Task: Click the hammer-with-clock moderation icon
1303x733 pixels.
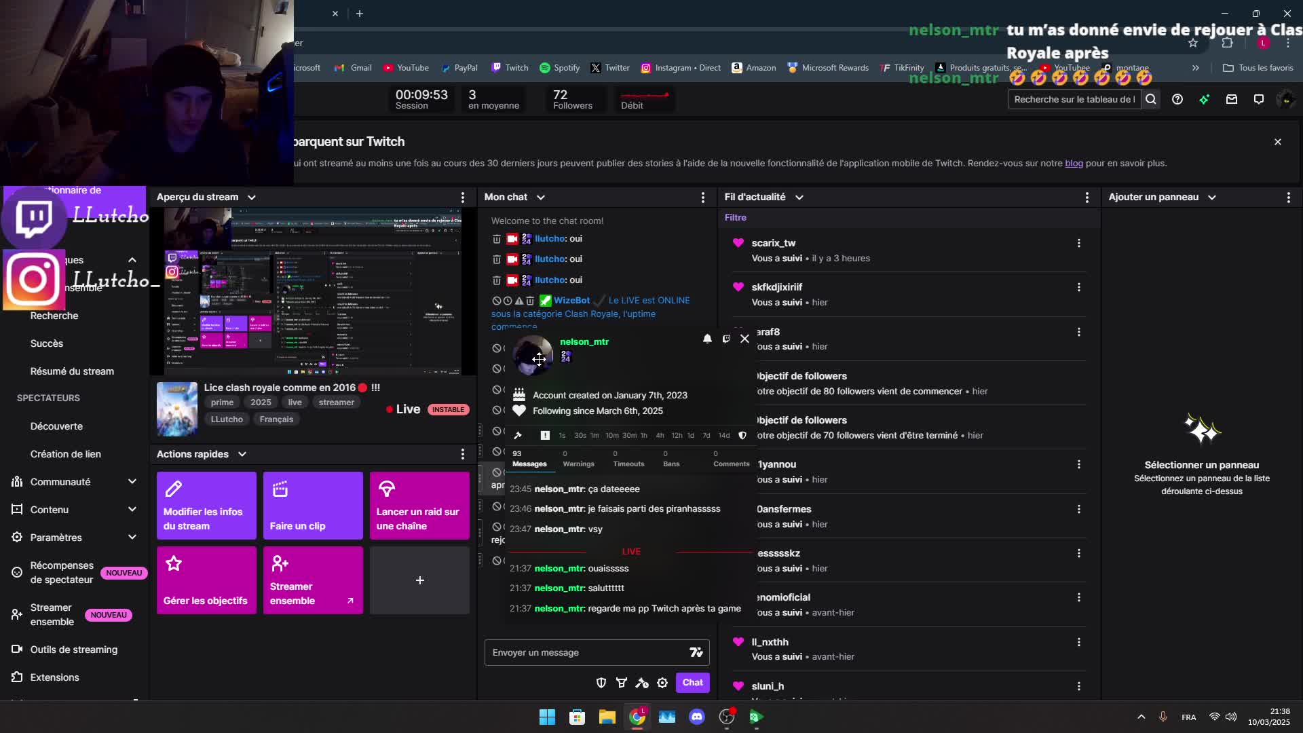Action: [x=642, y=683]
